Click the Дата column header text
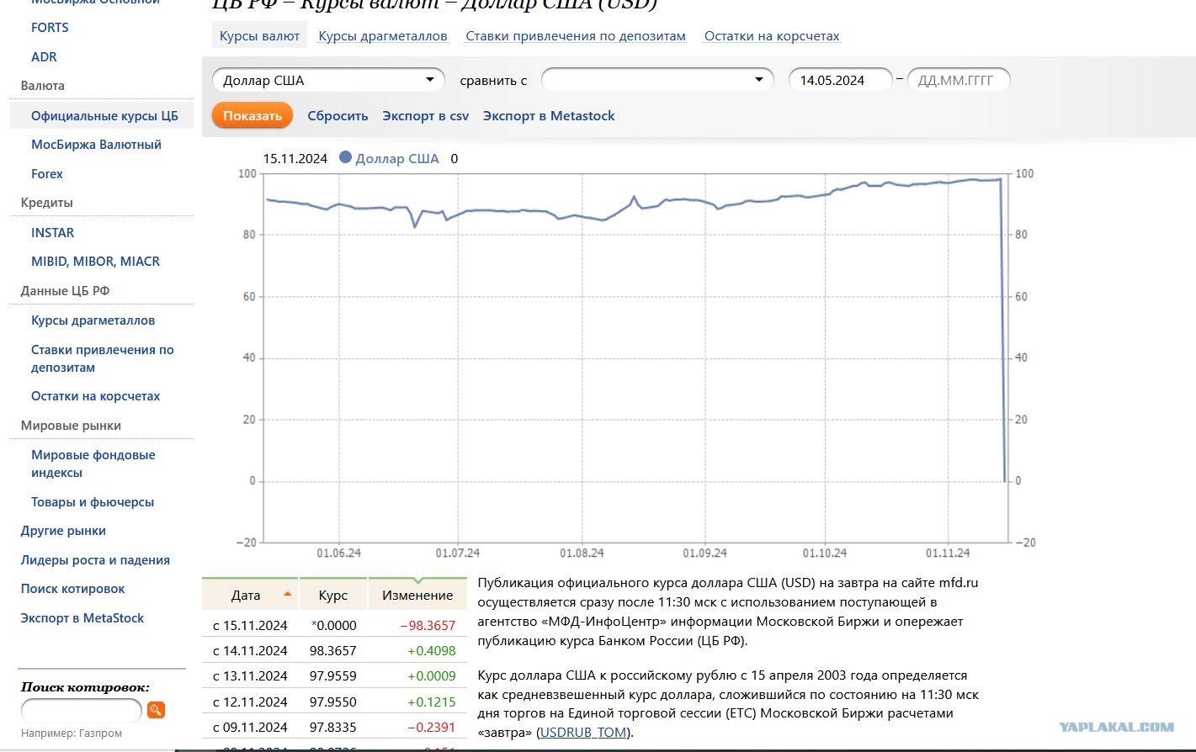This screenshot has width=1196, height=752. tap(246, 595)
